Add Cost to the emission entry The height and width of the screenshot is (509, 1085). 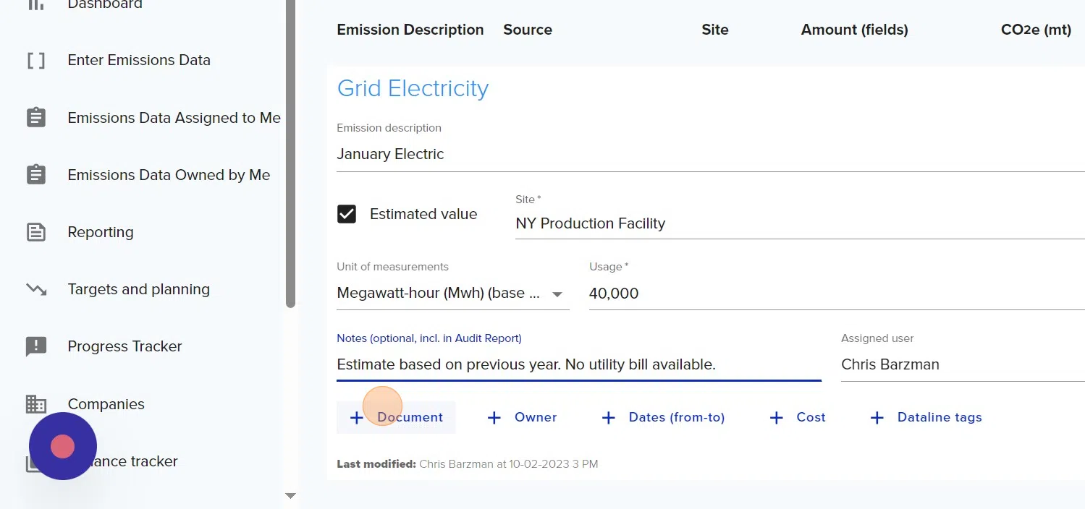pyautogui.click(x=797, y=417)
